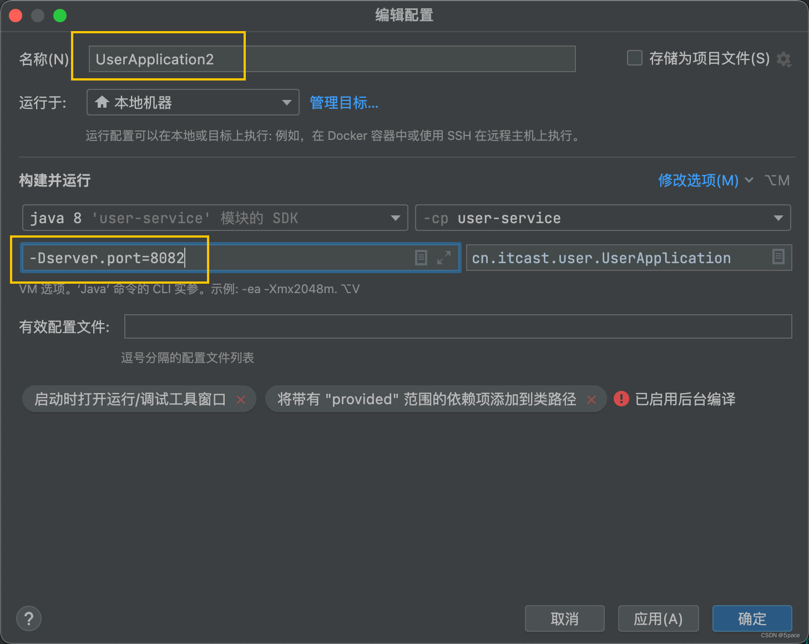Click the 管理目标... link
The height and width of the screenshot is (644, 809).
344,103
